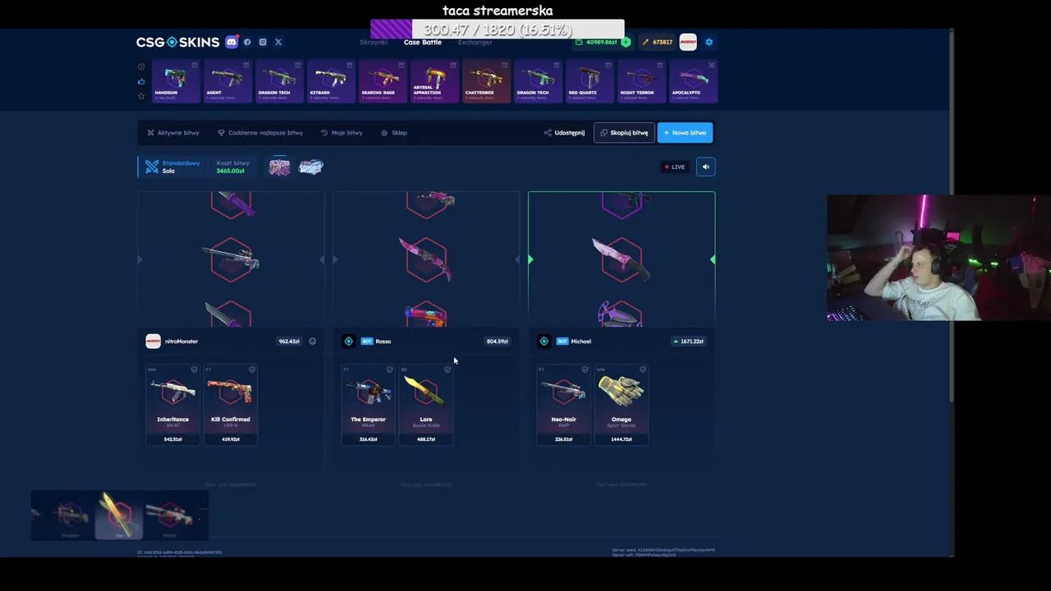Open the Neo-Noir AWP item card

pyautogui.click(x=563, y=405)
